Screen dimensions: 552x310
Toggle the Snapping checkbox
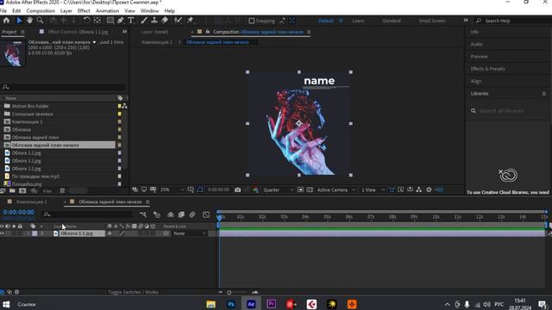click(251, 21)
